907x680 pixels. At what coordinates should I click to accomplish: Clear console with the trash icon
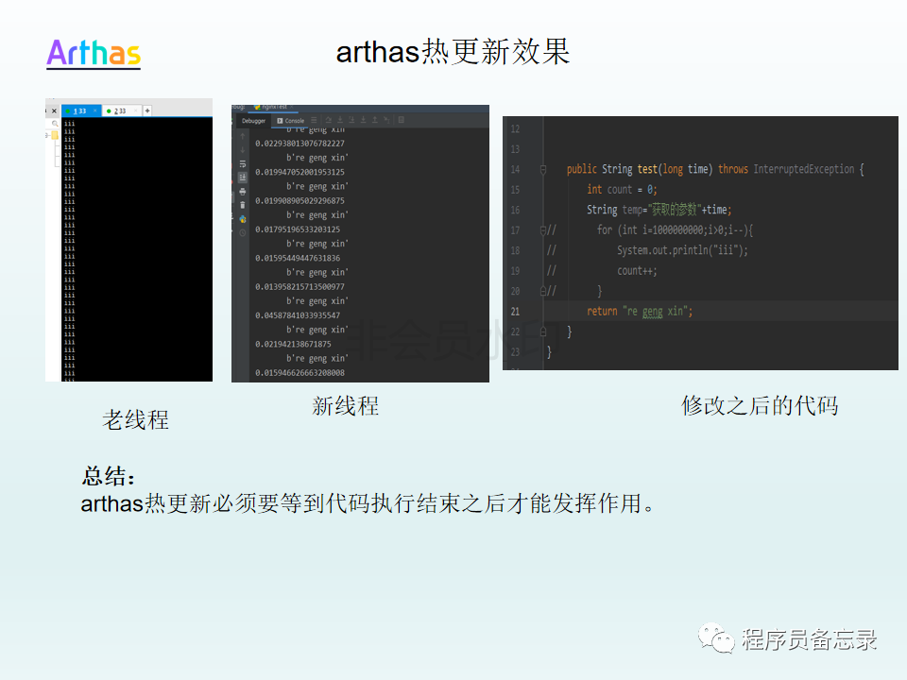click(x=243, y=205)
